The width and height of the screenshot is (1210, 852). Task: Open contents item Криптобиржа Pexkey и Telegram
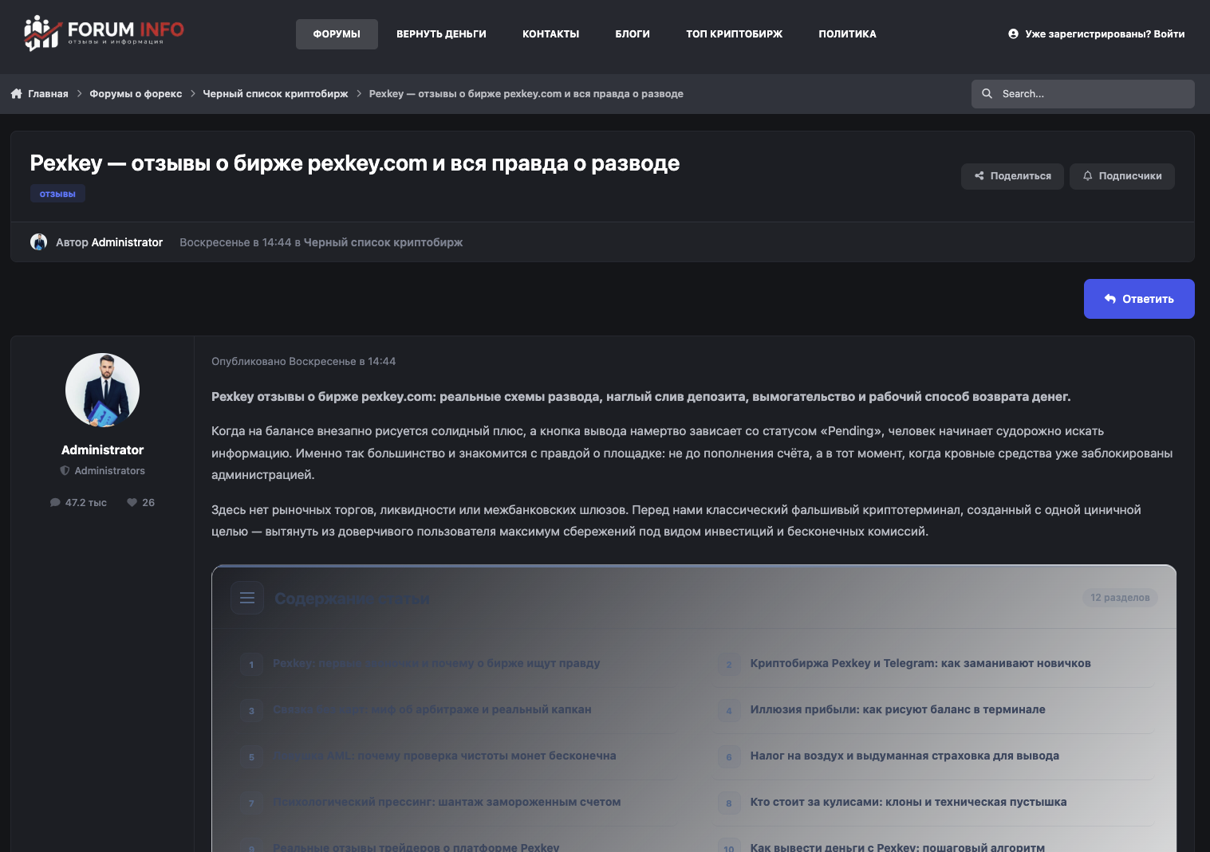(x=920, y=663)
